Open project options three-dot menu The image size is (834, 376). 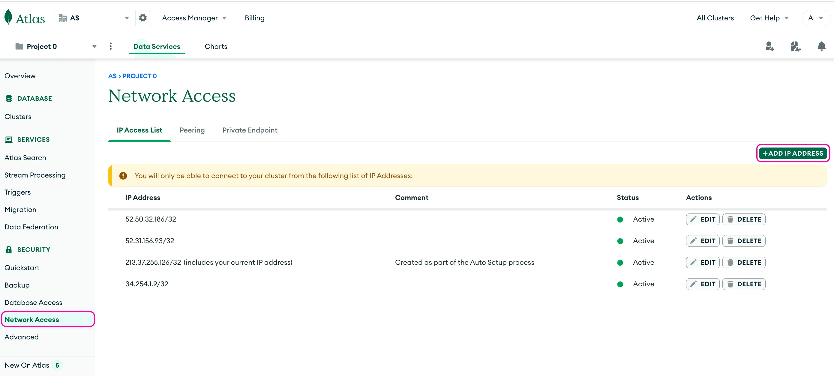111,46
